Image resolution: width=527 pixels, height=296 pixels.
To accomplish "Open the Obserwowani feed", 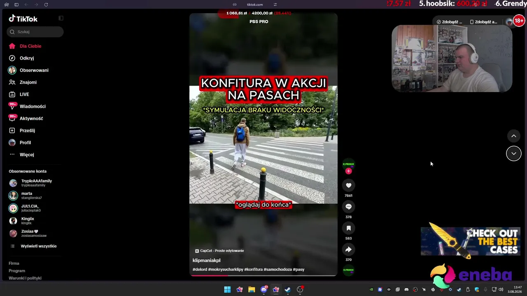I will (x=35, y=70).
